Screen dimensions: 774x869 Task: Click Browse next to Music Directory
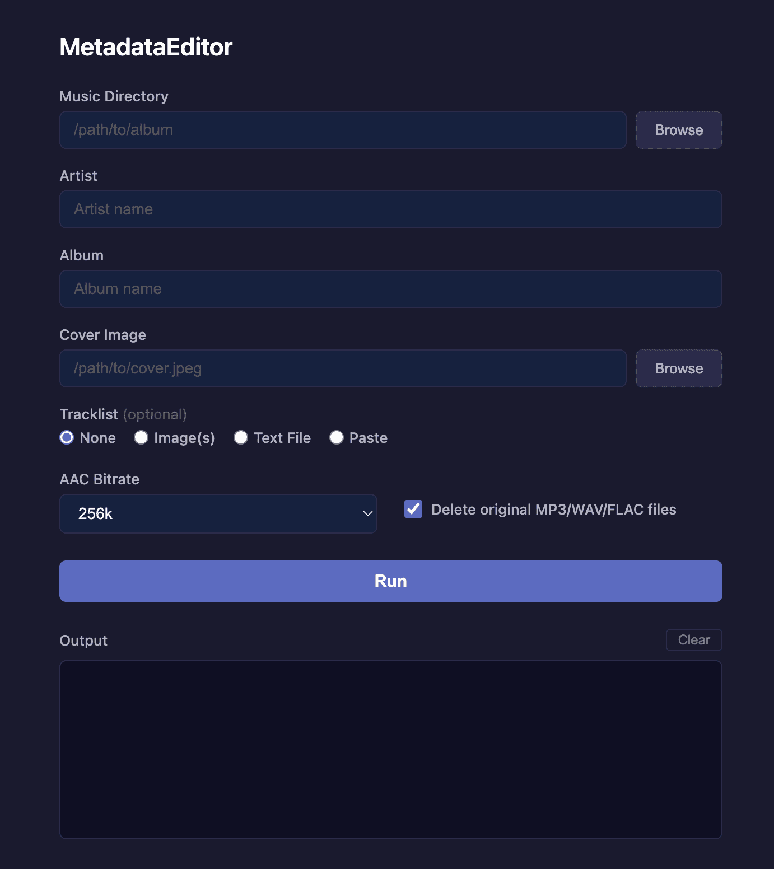click(x=678, y=130)
